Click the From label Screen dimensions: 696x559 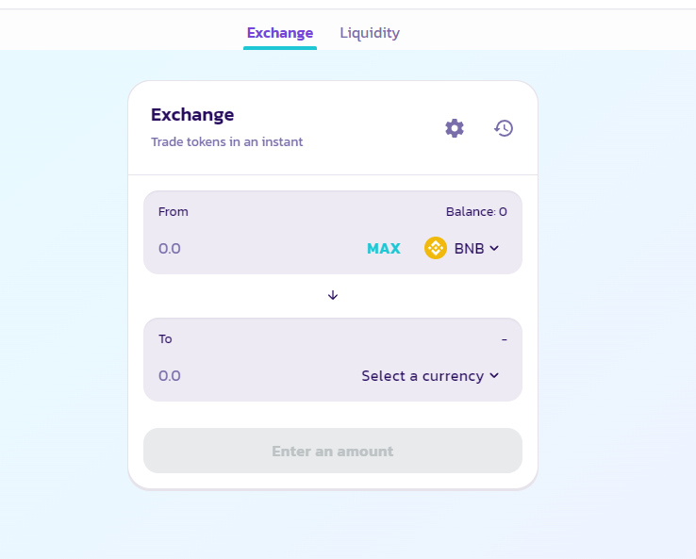tap(174, 211)
